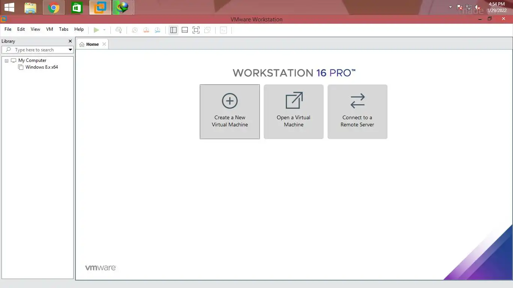The height and width of the screenshot is (288, 513).
Task: Open the Edit menu
Action: [21, 29]
